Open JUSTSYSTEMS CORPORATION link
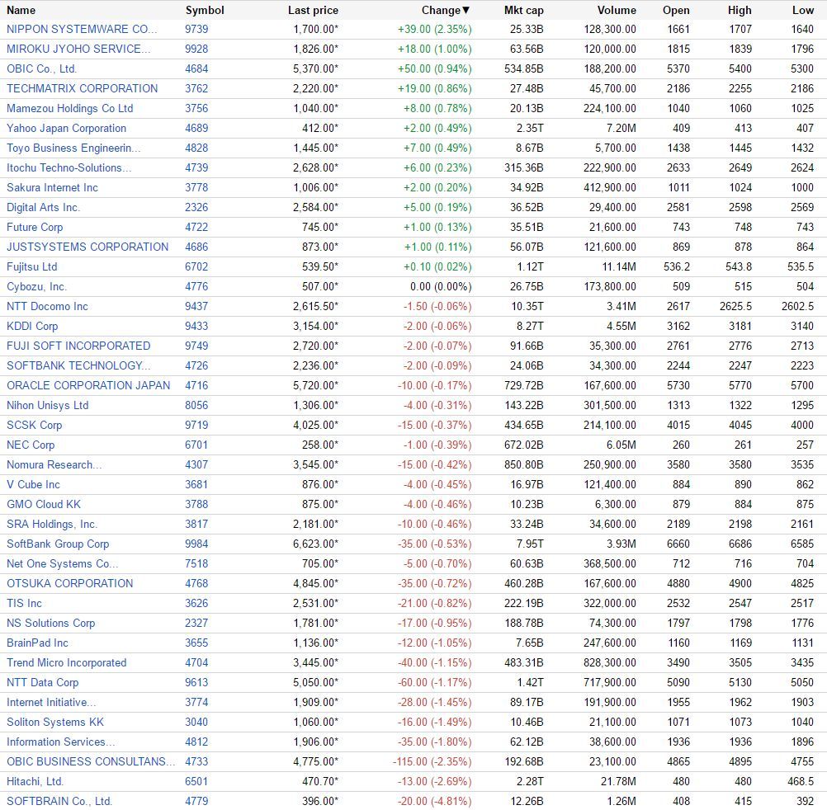Viewport: 827px width, 810px height. [x=87, y=247]
